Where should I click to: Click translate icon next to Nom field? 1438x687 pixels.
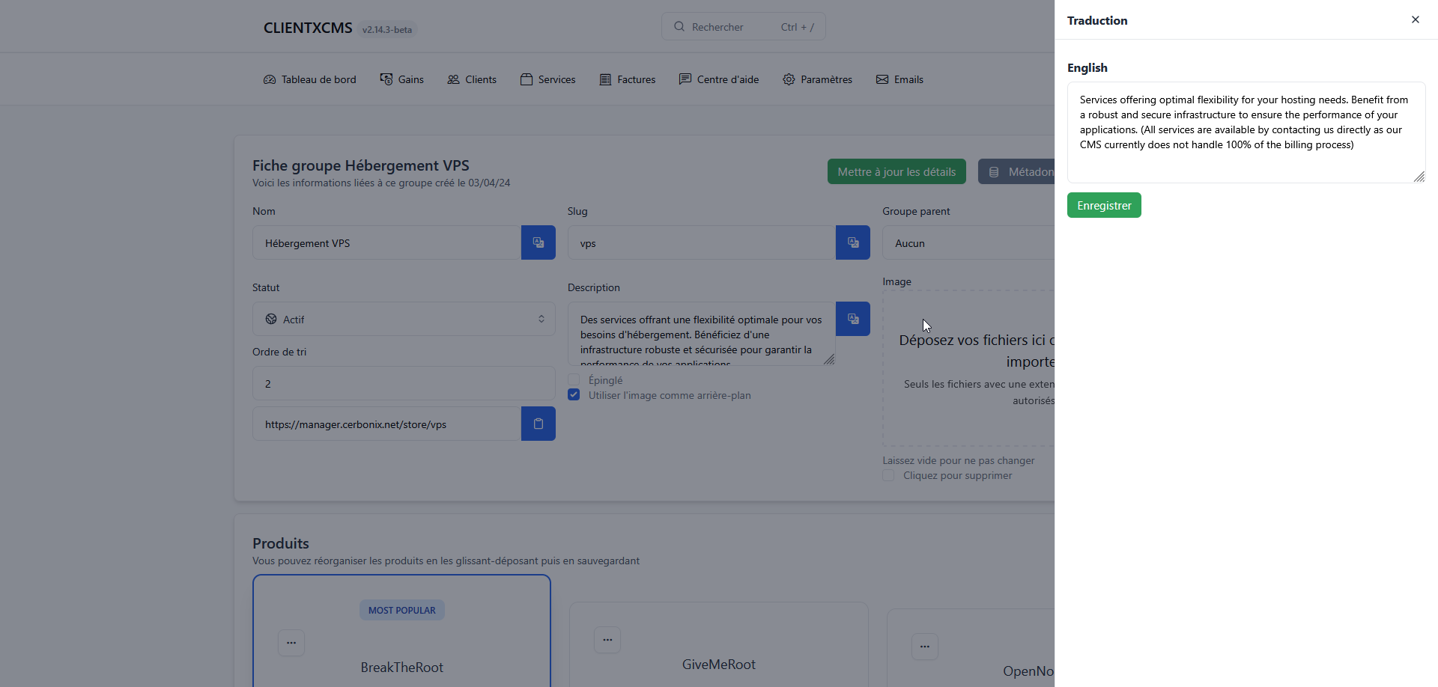[538, 242]
